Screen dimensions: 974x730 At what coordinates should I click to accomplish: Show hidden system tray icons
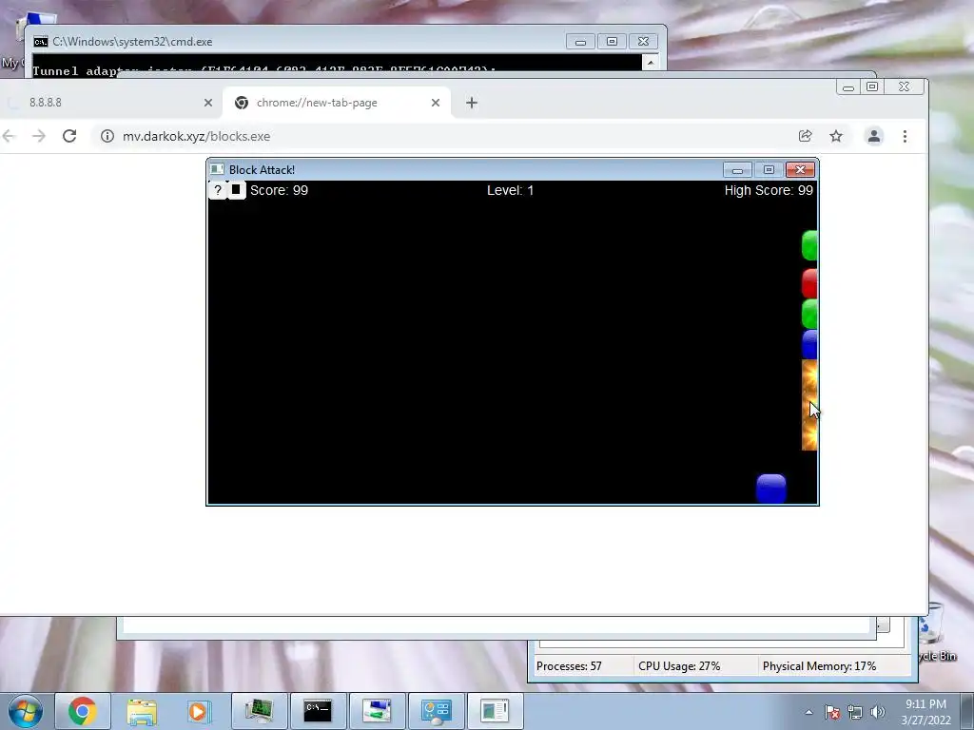coord(808,712)
